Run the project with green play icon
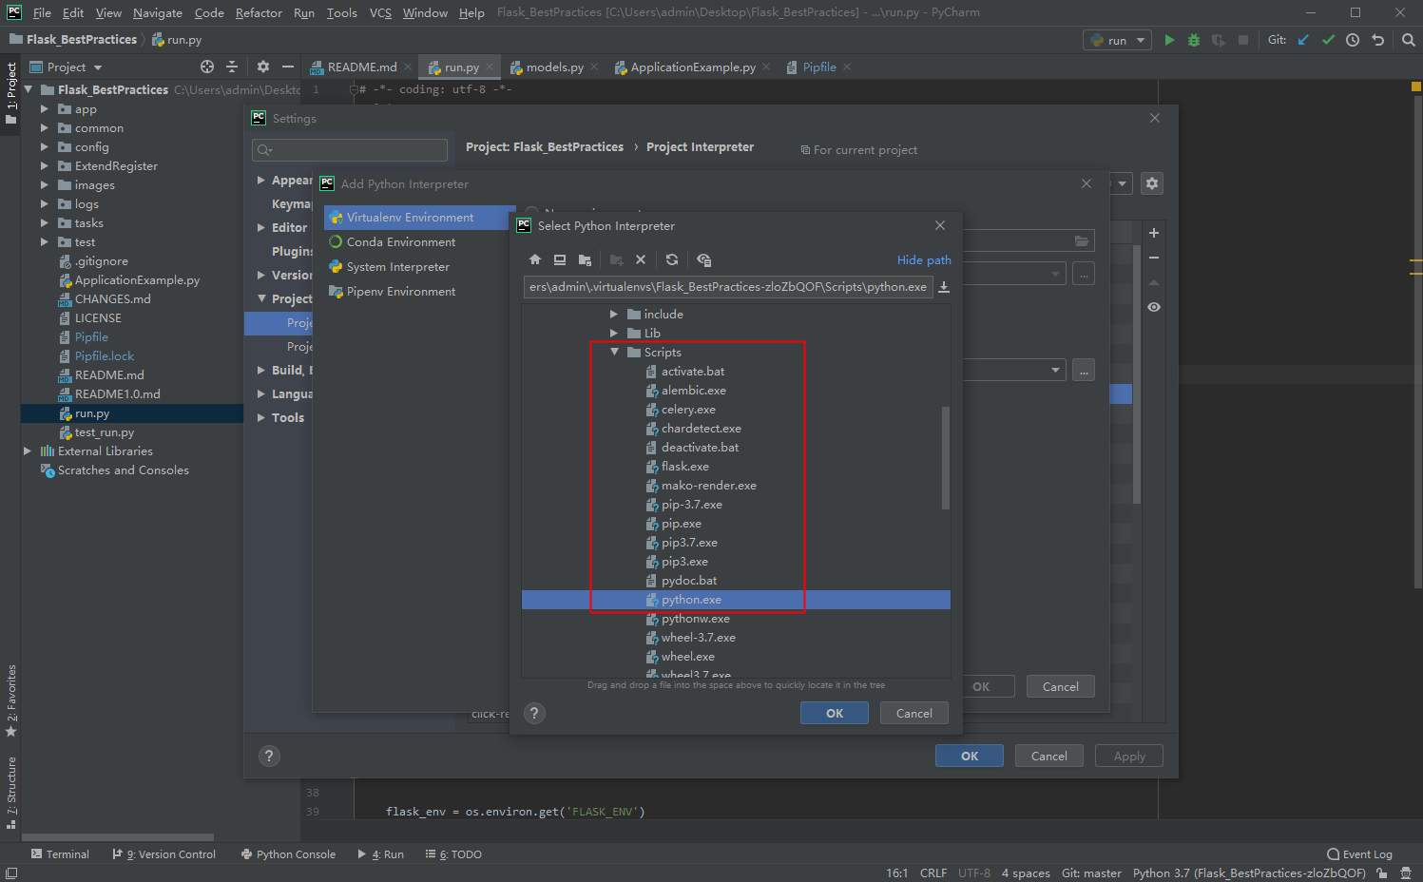 1169,40
